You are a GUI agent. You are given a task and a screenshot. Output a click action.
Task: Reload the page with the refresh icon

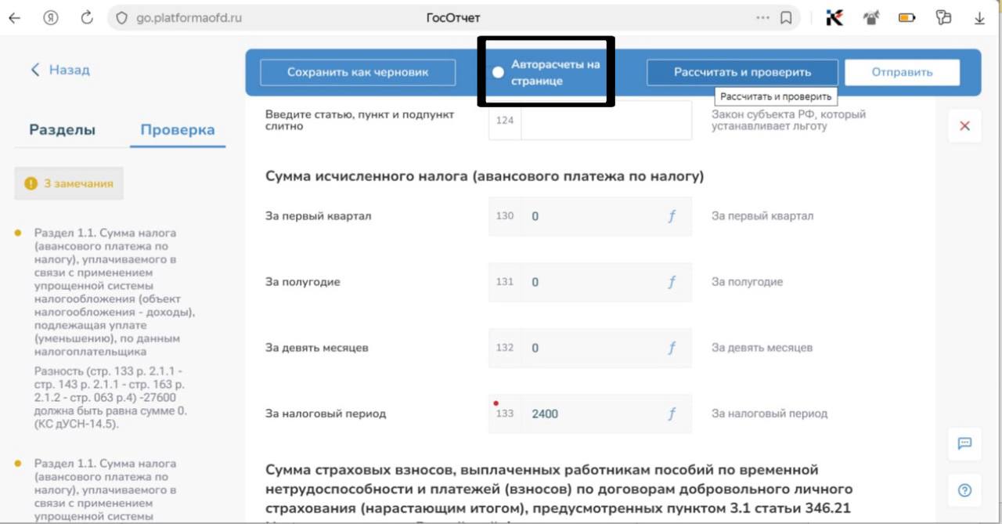[x=87, y=18]
